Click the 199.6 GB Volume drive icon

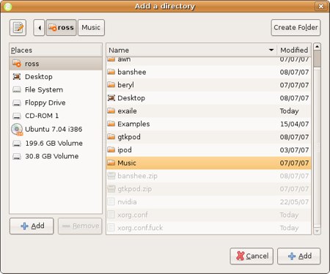17,144
